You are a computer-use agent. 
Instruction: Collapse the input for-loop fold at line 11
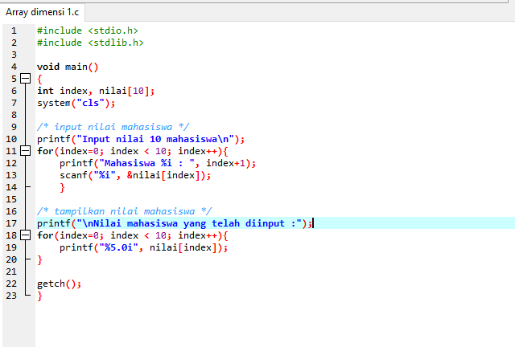(25, 151)
